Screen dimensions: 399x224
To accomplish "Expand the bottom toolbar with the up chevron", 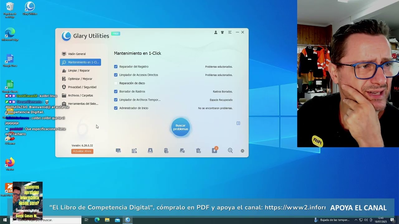I will point(243,151).
